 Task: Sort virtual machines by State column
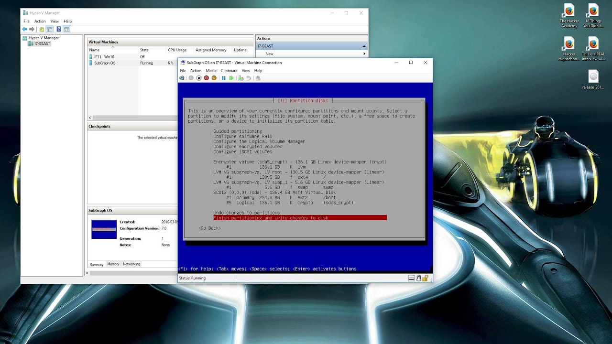152,50
